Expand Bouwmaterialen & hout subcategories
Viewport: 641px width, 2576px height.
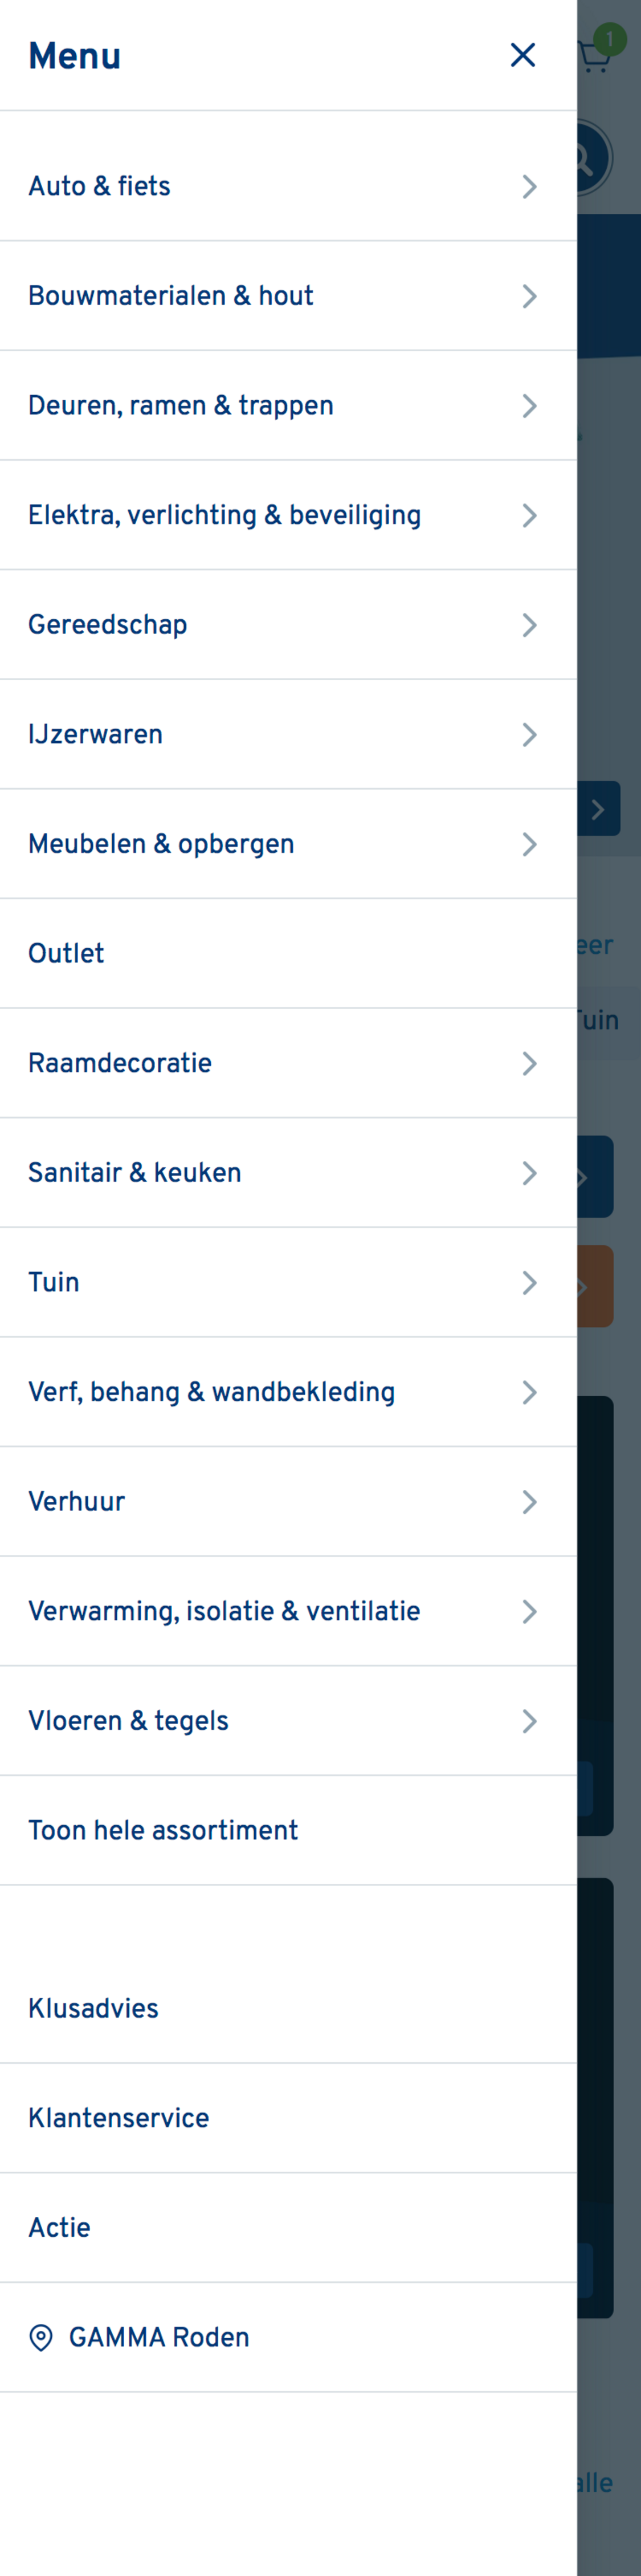click(530, 296)
